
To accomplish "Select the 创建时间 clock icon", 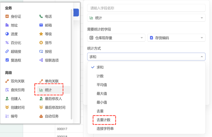I will [x=7, y=107].
